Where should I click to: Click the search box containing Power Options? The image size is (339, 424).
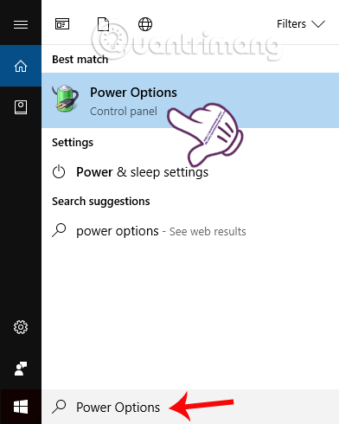point(190,407)
